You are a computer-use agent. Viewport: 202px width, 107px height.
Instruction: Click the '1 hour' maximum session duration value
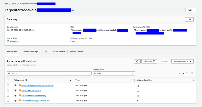(73, 41)
